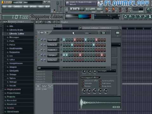The height and width of the screenshot is (114, 152).
Task: Click the volume knob of first channel
Action: pos(45,40)
